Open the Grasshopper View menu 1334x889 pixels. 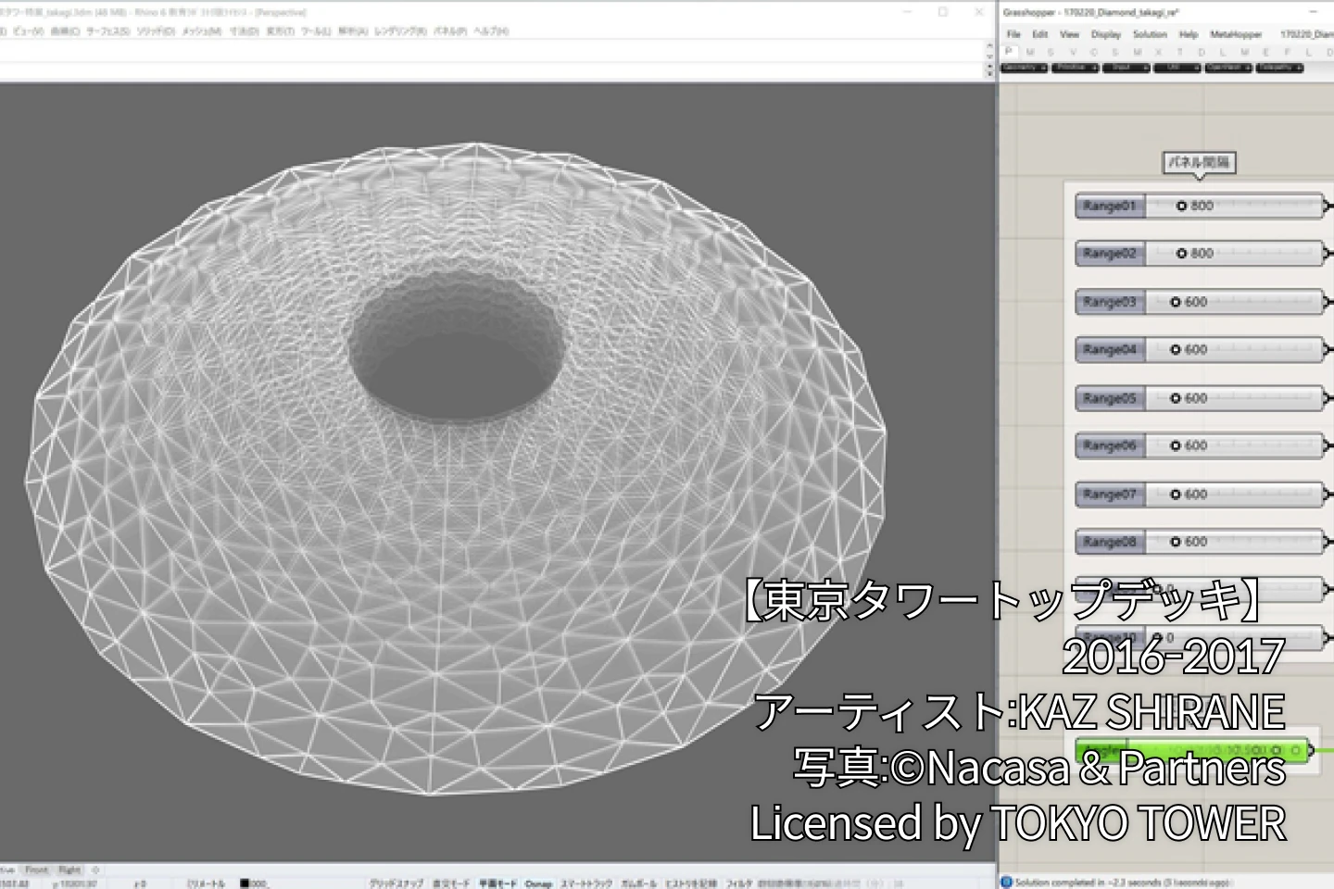tap(1069, 34)
